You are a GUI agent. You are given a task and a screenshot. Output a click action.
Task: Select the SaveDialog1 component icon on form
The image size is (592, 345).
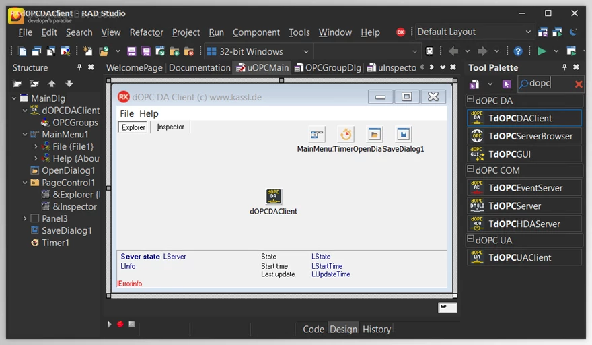pos(403,134)
